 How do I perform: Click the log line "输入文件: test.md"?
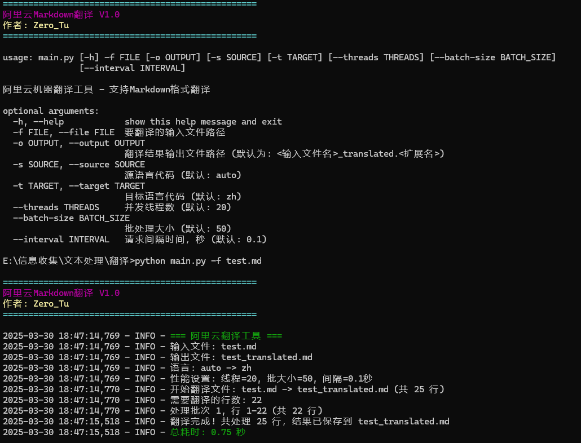pyautogui.click(x=130, y=347)
